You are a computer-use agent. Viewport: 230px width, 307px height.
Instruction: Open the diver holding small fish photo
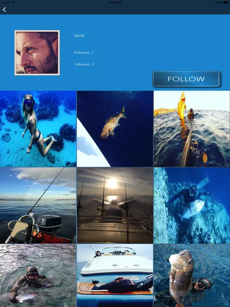pyautogui.click(x=38, y=275)
